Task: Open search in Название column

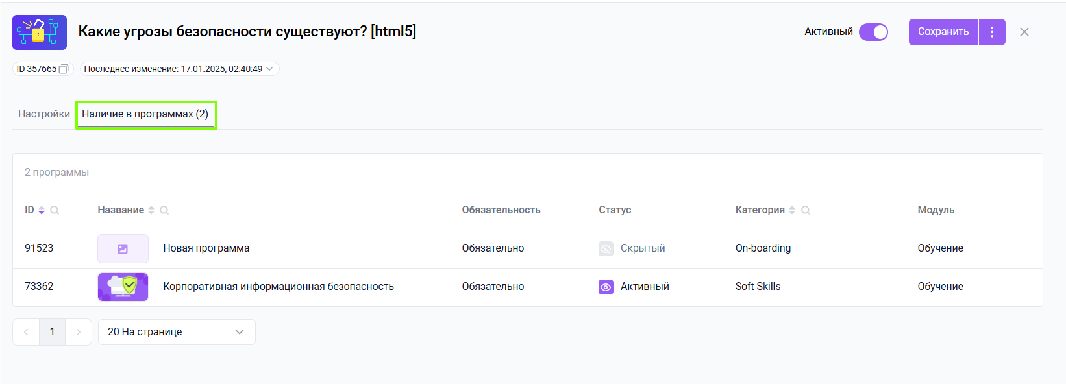Action: pyautogui.click(x=164, y=210)
